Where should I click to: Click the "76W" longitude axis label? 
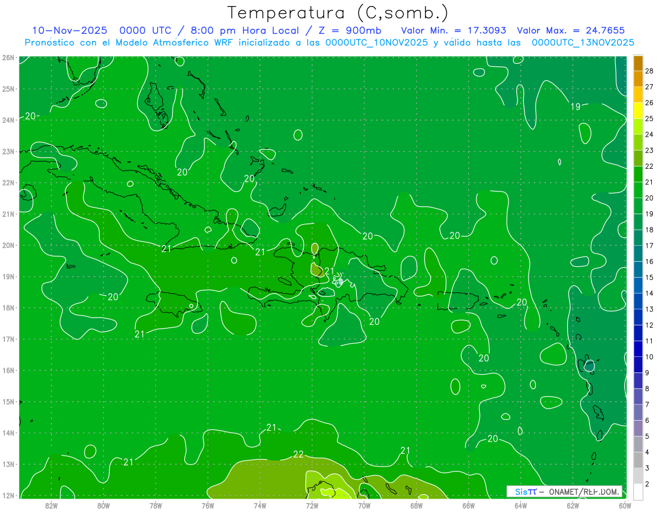point(208,505)
